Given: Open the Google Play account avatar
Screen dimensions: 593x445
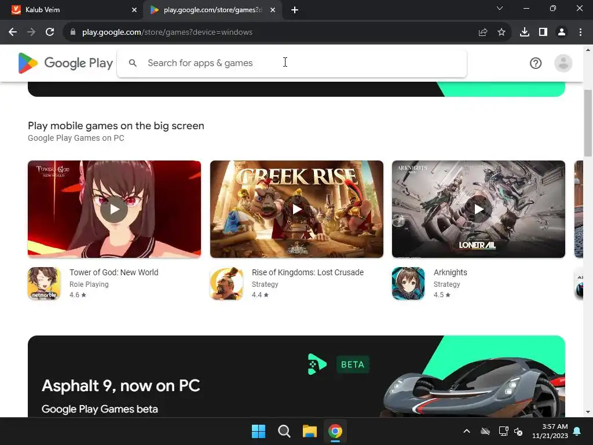Looking at the screenshot, I should tap(563, 63).
